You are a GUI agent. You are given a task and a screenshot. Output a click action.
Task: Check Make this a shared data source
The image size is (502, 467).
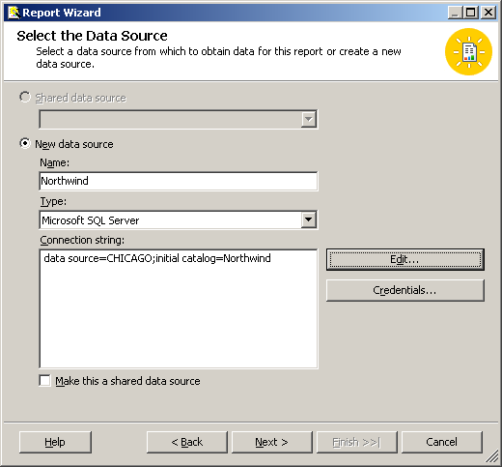tap(44, 380)
